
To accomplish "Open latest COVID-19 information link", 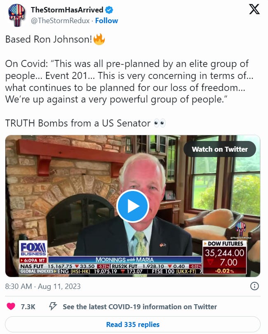I will pyautogui.click(x=140, y=307).
